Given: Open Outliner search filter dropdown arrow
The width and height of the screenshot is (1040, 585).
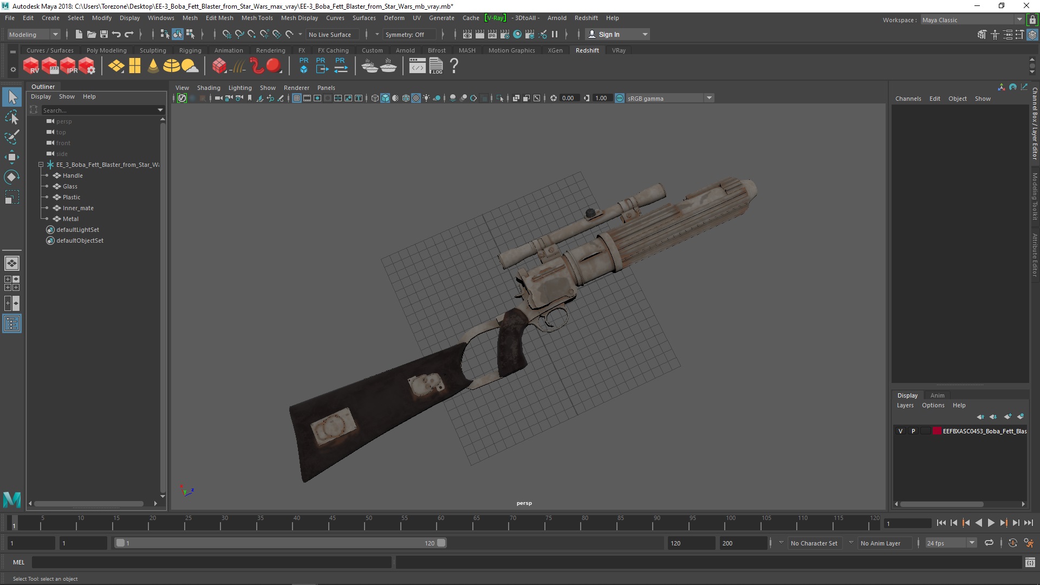Looking at the screenshot, I should (x=160, y=110).
